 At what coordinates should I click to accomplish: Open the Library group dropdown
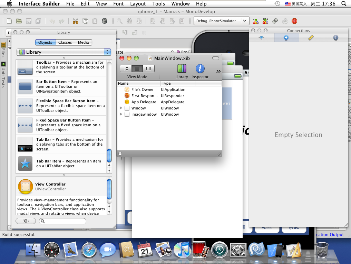point(64,52)
